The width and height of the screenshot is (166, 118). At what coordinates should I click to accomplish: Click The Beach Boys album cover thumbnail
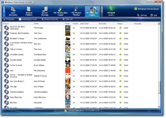[68, 54]
